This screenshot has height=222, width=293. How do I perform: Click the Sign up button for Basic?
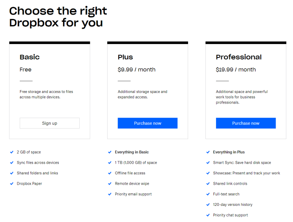50,123
